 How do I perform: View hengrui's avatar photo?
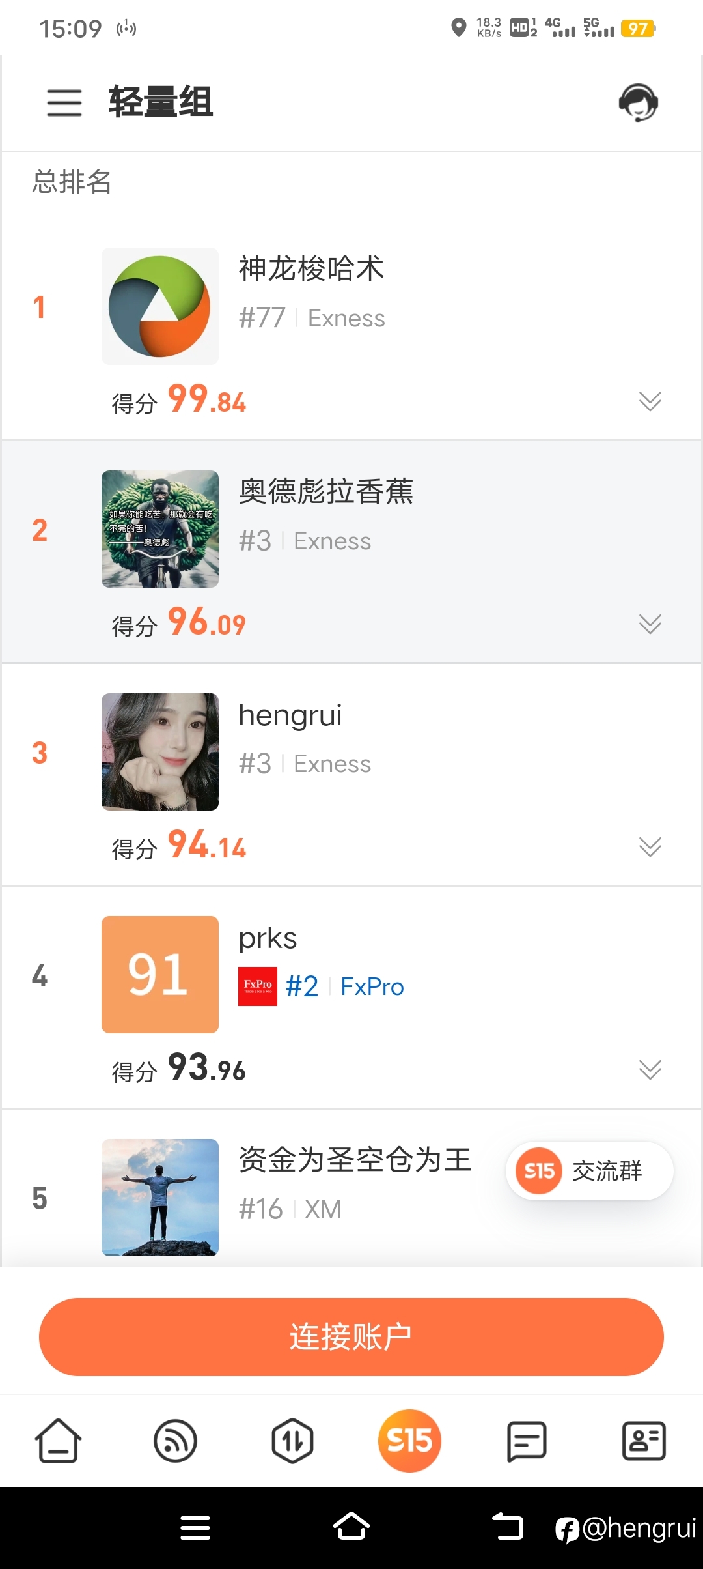coord(160,752)
